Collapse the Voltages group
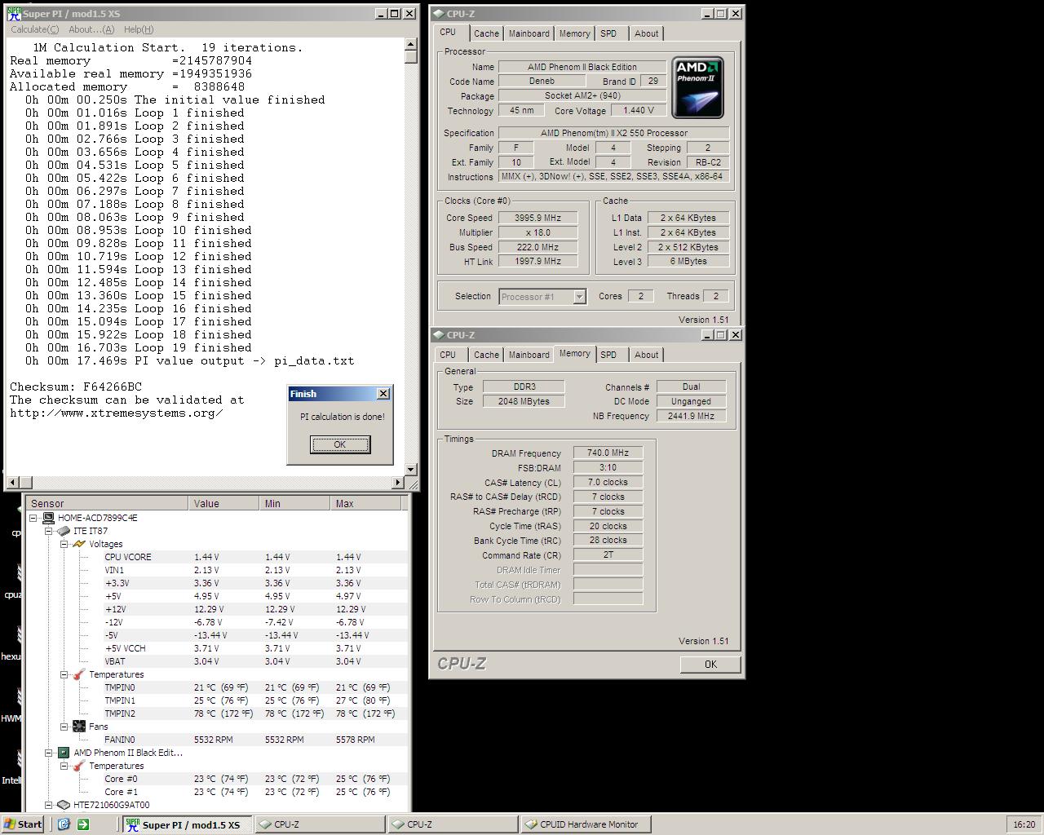This screenshot has height=835, width=1044. [x=64, y=544]
